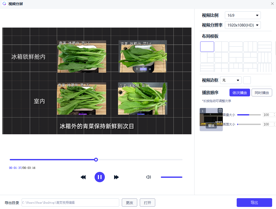276x209 pixels.
Task: Click the 打开 button to open folder
Action: pos(147,203)
